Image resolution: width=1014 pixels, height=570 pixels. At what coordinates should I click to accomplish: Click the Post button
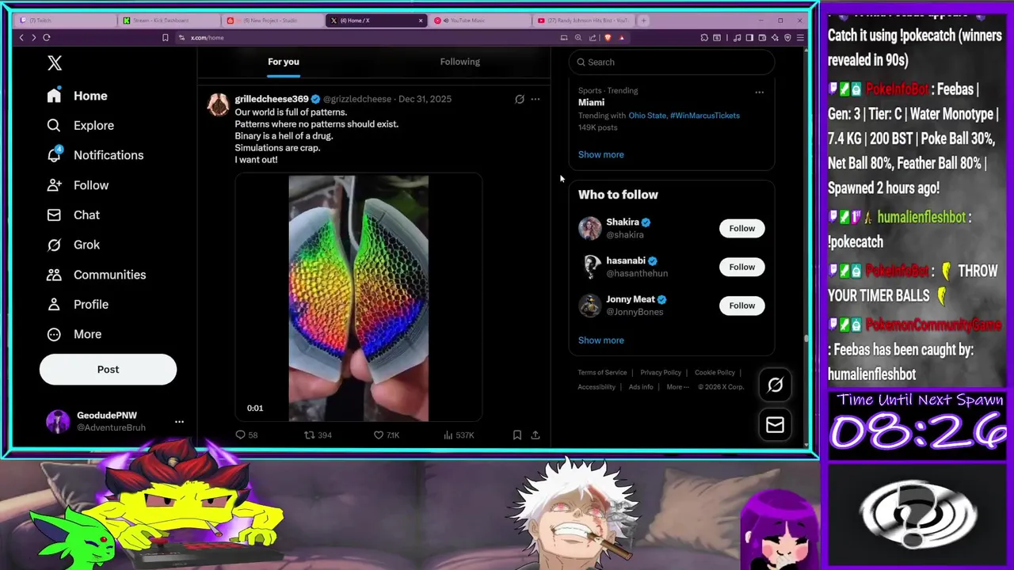(x=108, y=369)
